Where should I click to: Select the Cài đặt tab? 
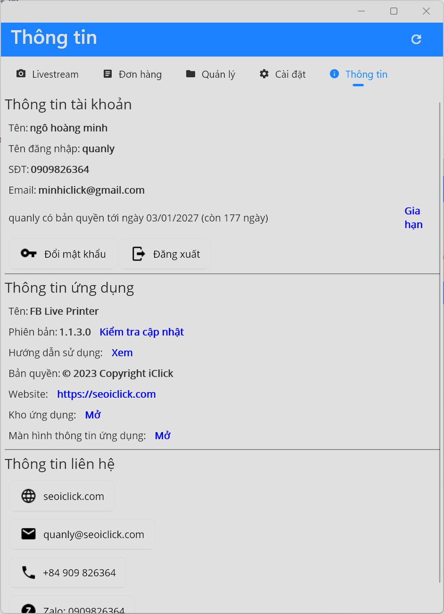click(x=283, y=74)
